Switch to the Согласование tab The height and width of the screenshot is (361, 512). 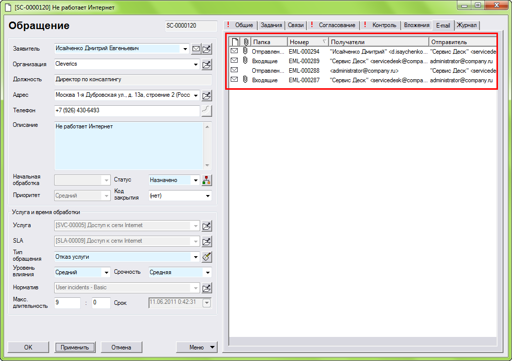(x=333, y=25)
